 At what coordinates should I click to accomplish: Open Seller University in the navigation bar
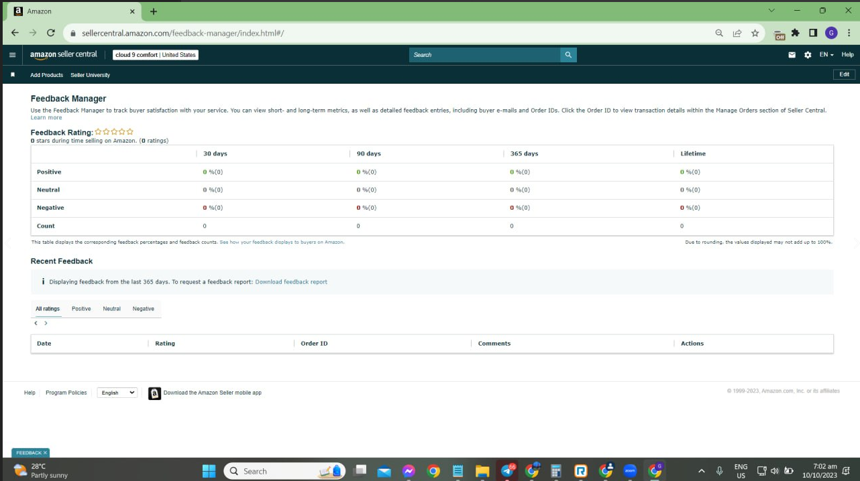tap(90, 75)
